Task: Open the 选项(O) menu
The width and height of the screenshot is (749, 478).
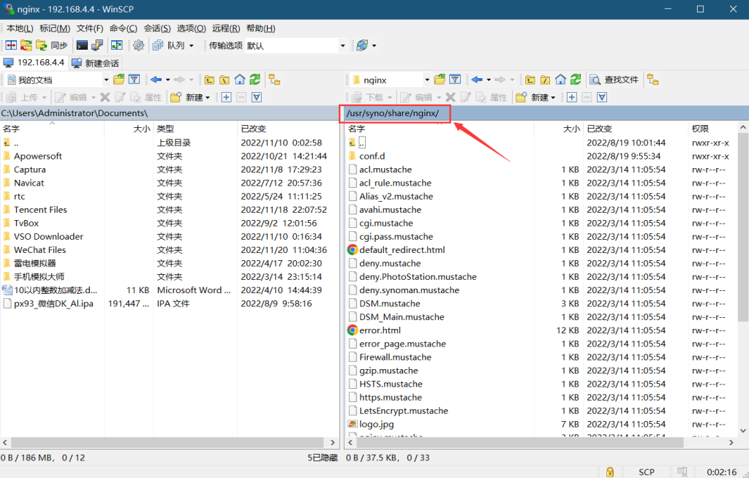Action: click(192, 29)
